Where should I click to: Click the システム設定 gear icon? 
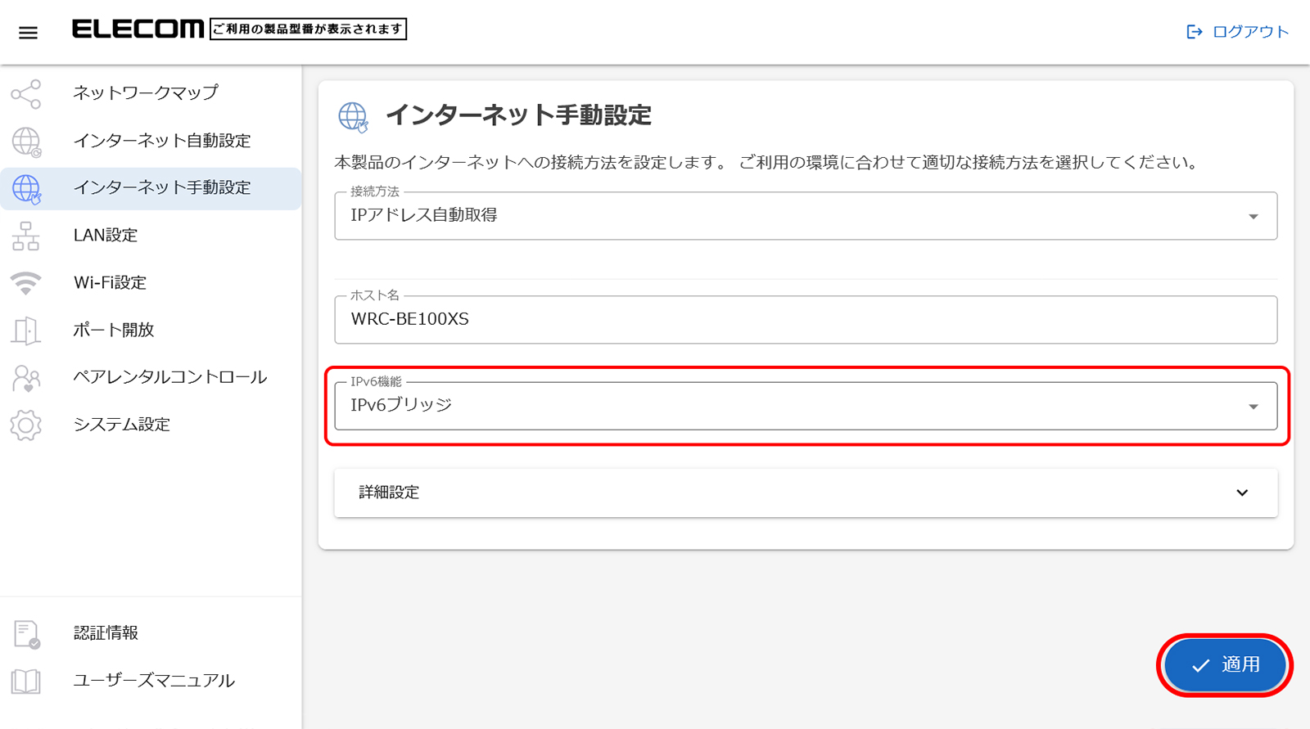point(26,425)
